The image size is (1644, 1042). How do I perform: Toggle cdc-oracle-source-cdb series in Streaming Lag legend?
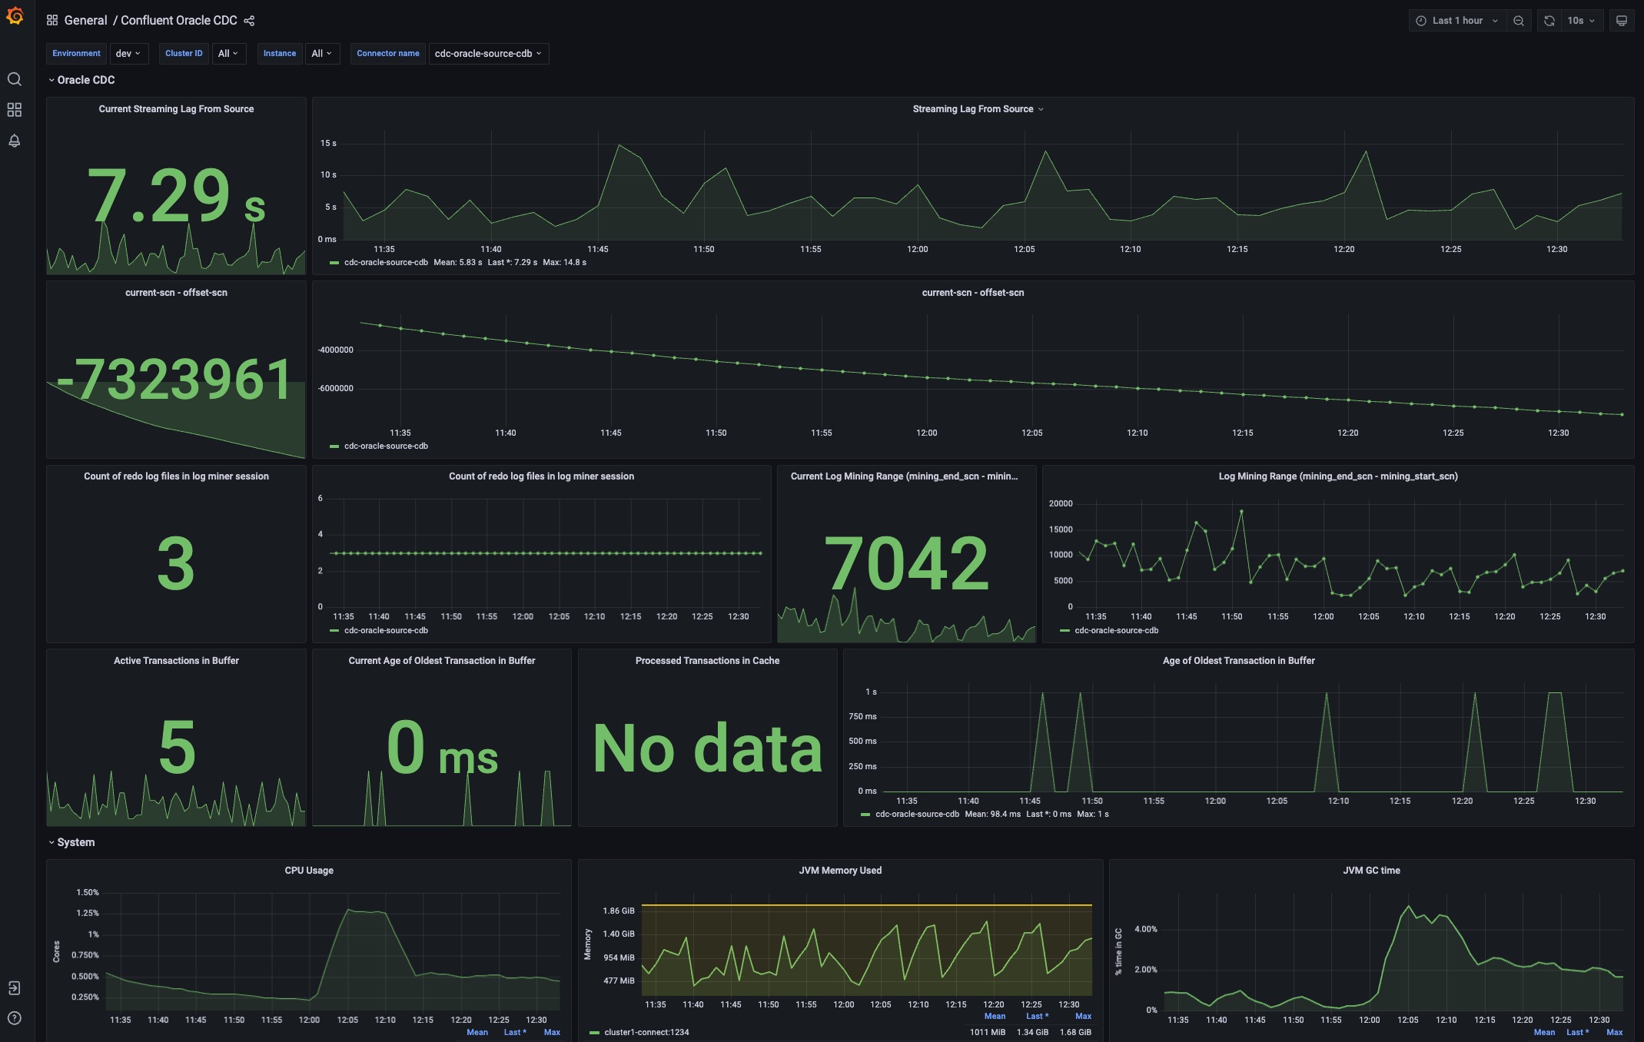[386, 263]
